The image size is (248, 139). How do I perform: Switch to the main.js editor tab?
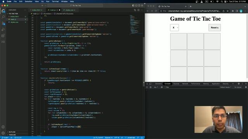point(53,10)
